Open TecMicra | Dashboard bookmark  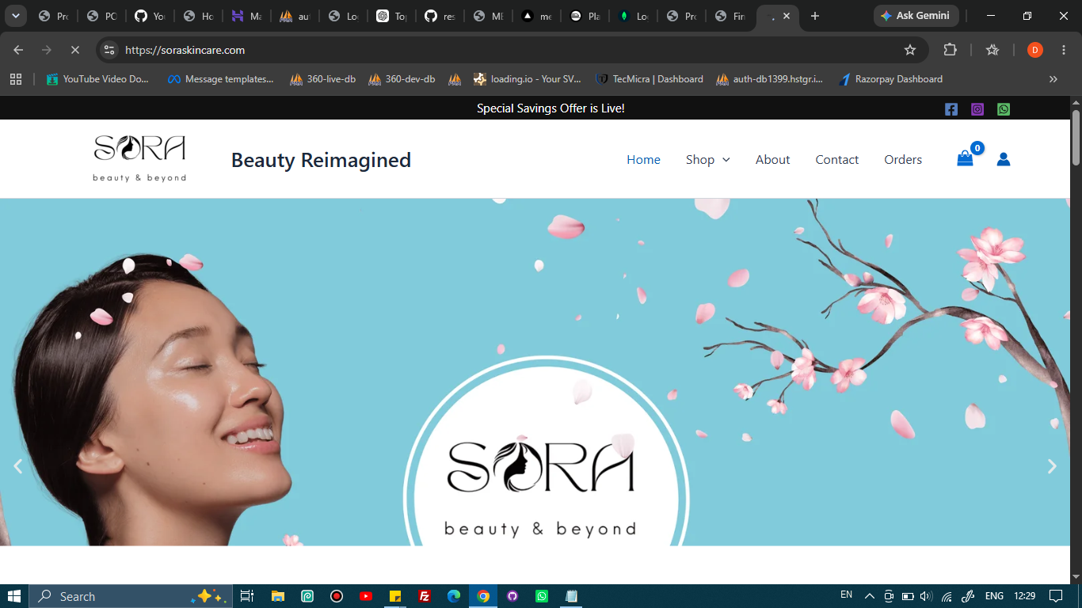coord(650,79)
